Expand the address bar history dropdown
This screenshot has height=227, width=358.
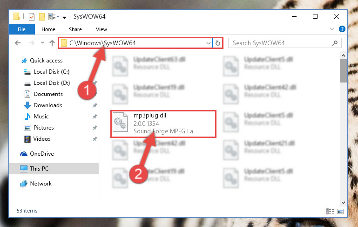pyautogui.click(x=208, y=43)
